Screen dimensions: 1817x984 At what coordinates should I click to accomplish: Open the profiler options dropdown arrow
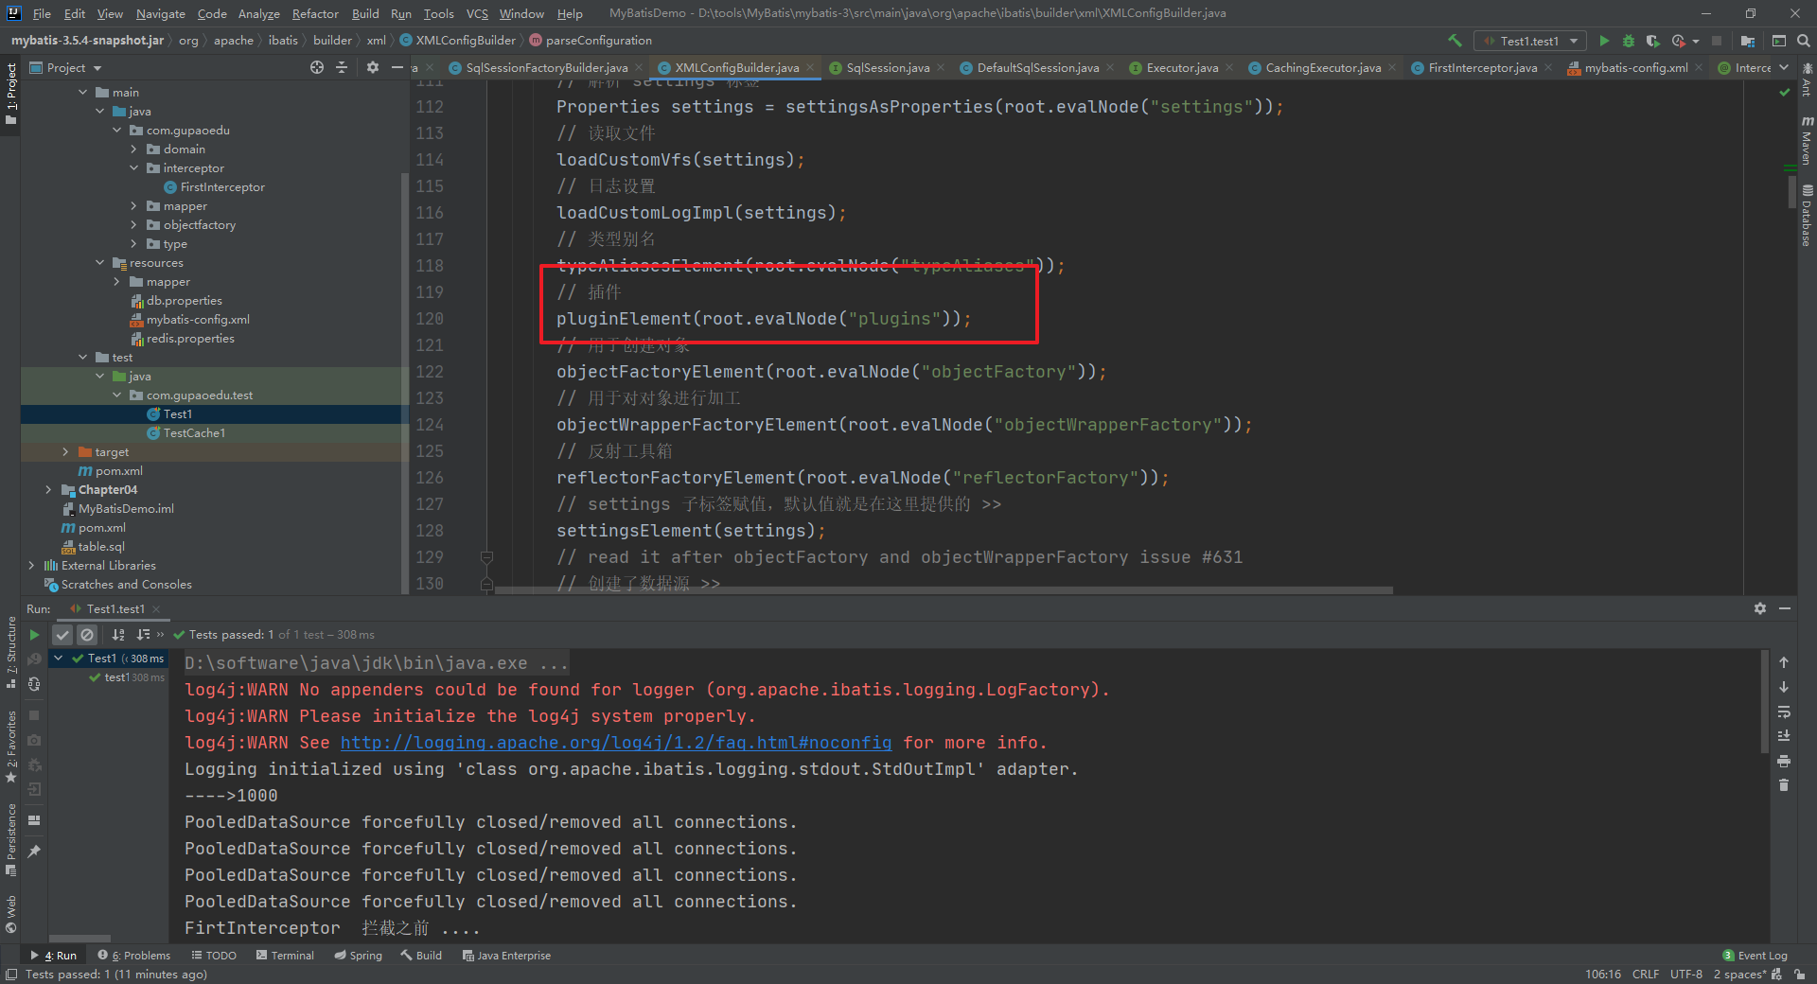coord(1695,41)
